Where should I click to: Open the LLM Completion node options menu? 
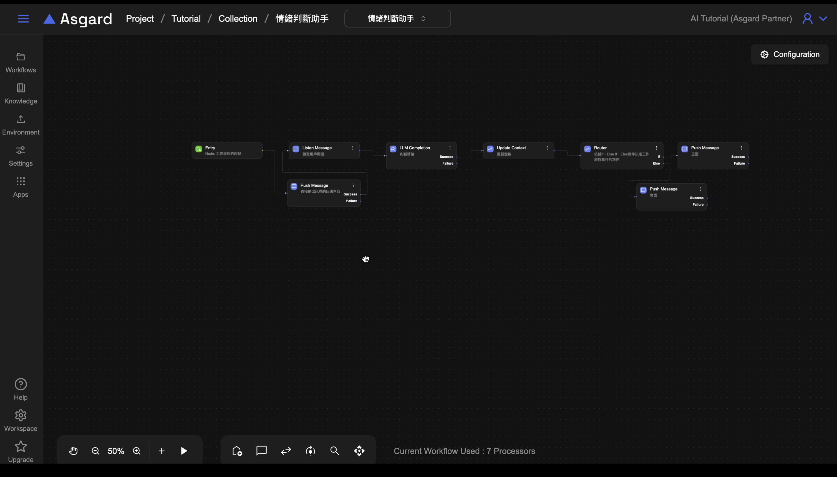tap(450, 148)
